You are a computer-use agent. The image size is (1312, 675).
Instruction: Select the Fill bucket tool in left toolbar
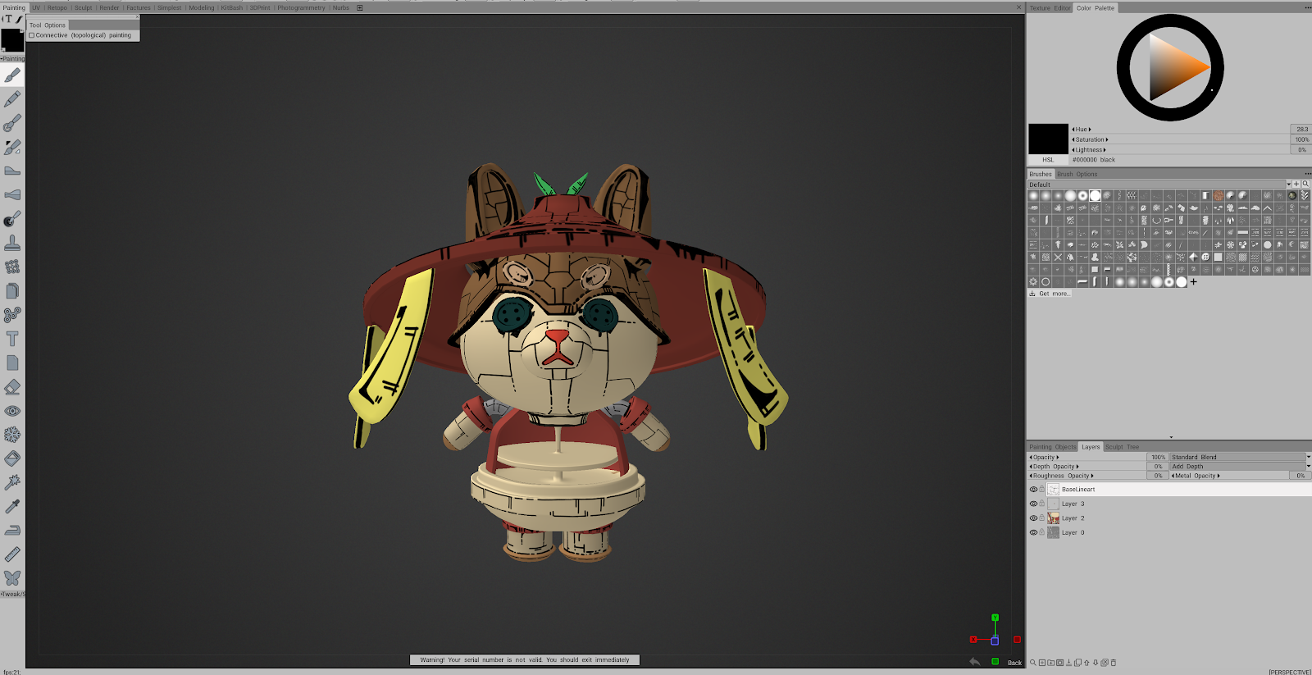12,458
